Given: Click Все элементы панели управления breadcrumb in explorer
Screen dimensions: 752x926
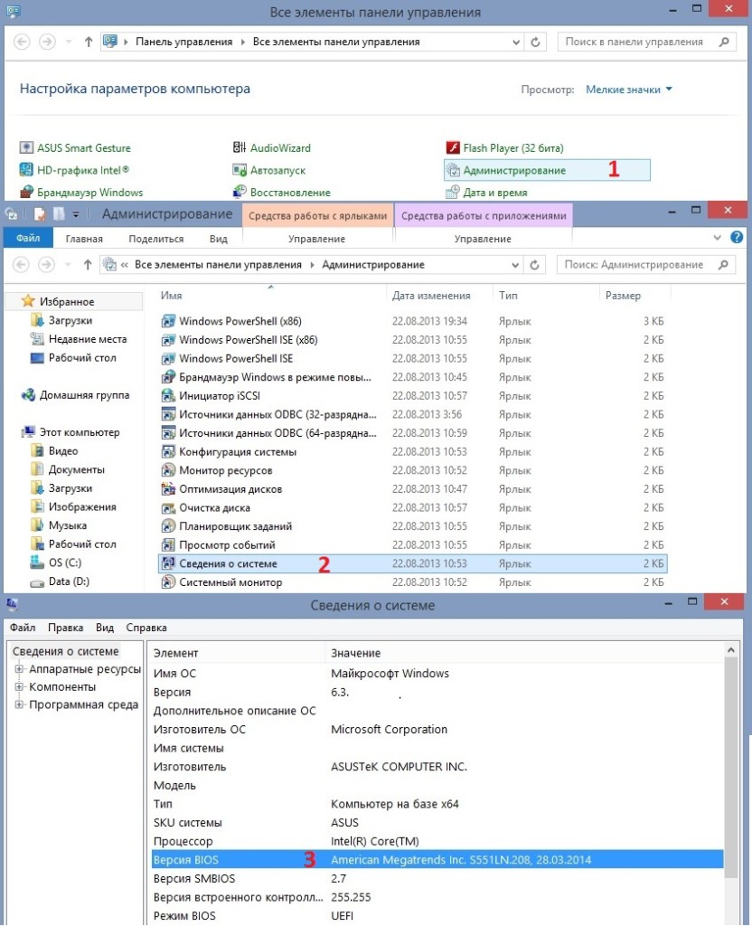Looking at the screenshot, I should (218, 265).
